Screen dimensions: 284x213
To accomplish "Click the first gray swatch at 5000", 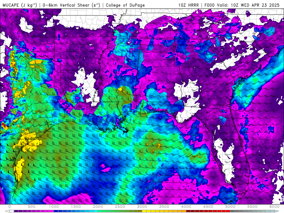I will 233,211.
